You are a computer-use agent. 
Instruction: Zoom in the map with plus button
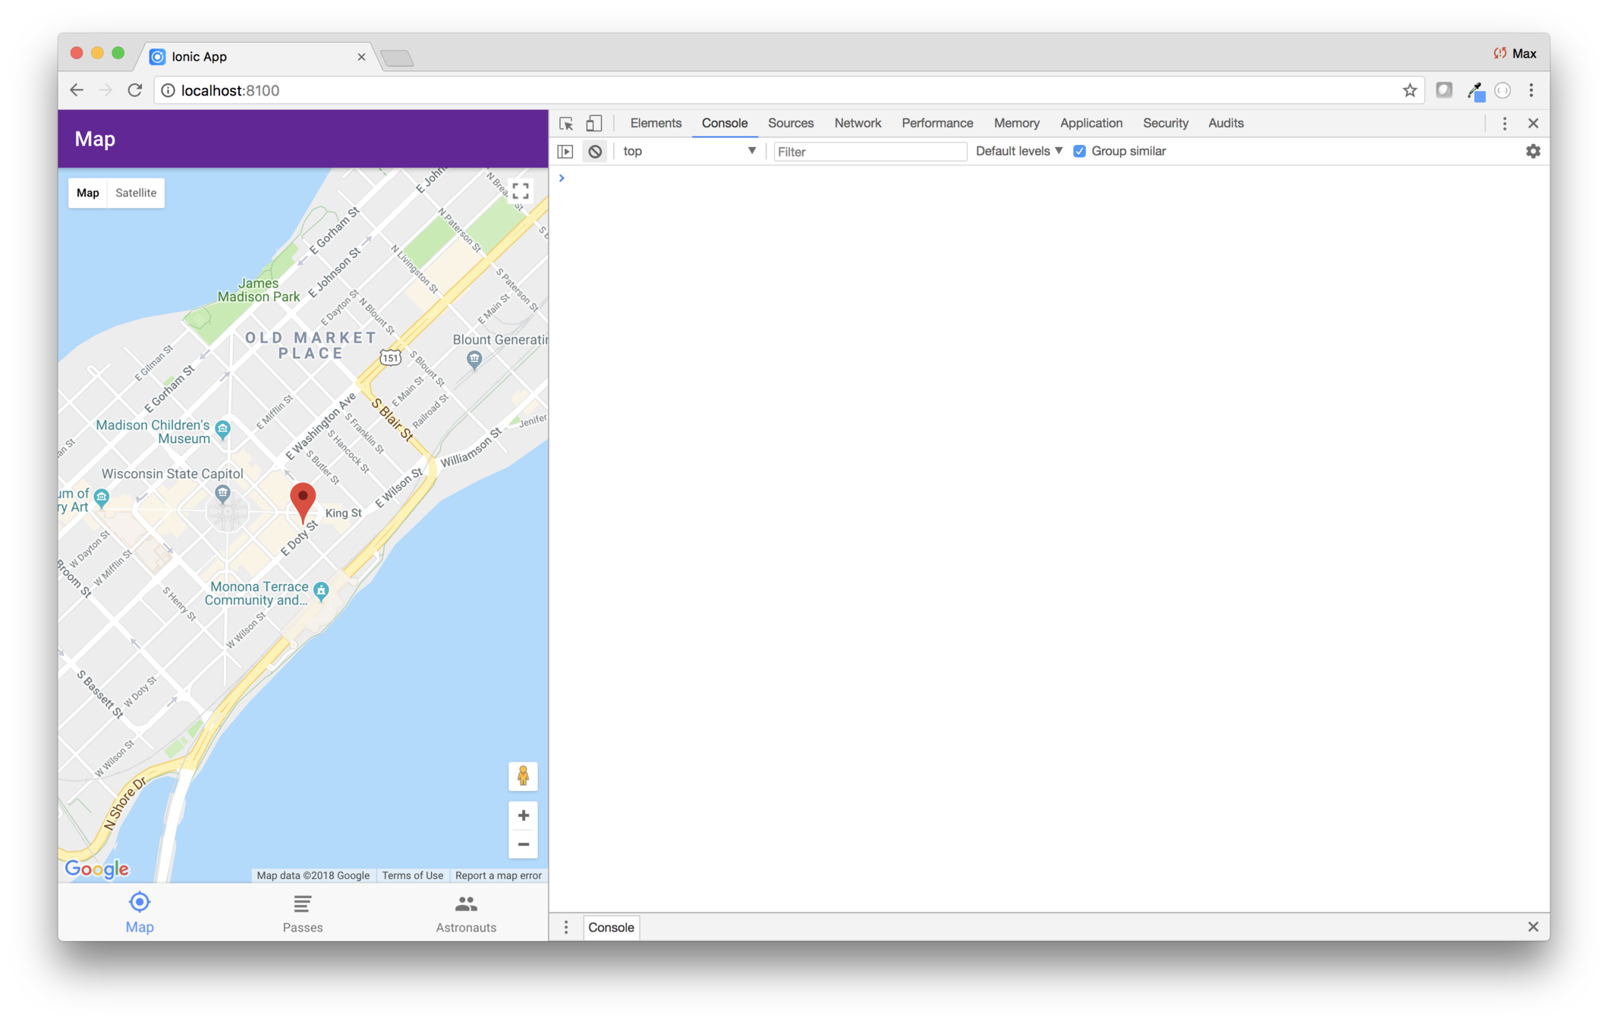tap(523, 815)
